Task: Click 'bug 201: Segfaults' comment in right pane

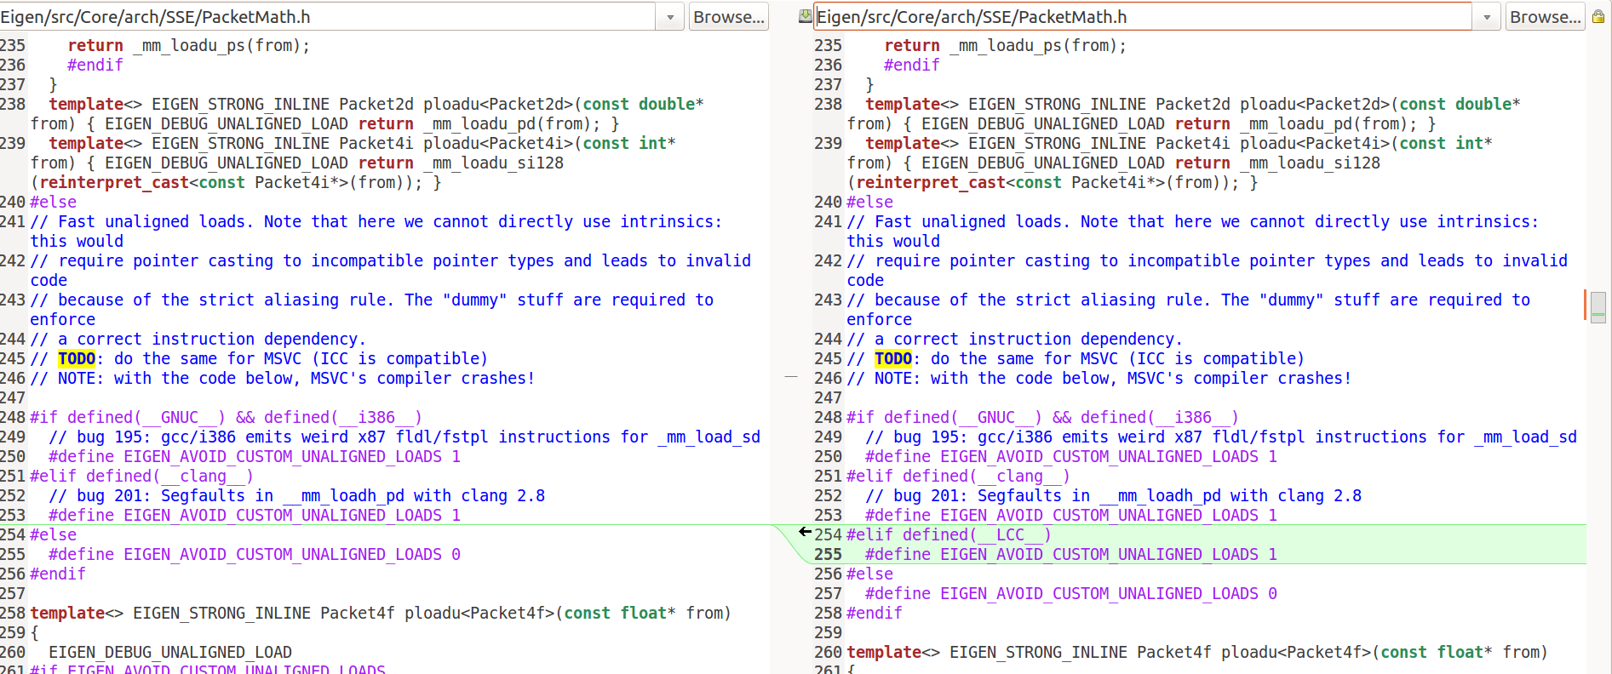Action: pyautogui.click(x=1114, y=496)
